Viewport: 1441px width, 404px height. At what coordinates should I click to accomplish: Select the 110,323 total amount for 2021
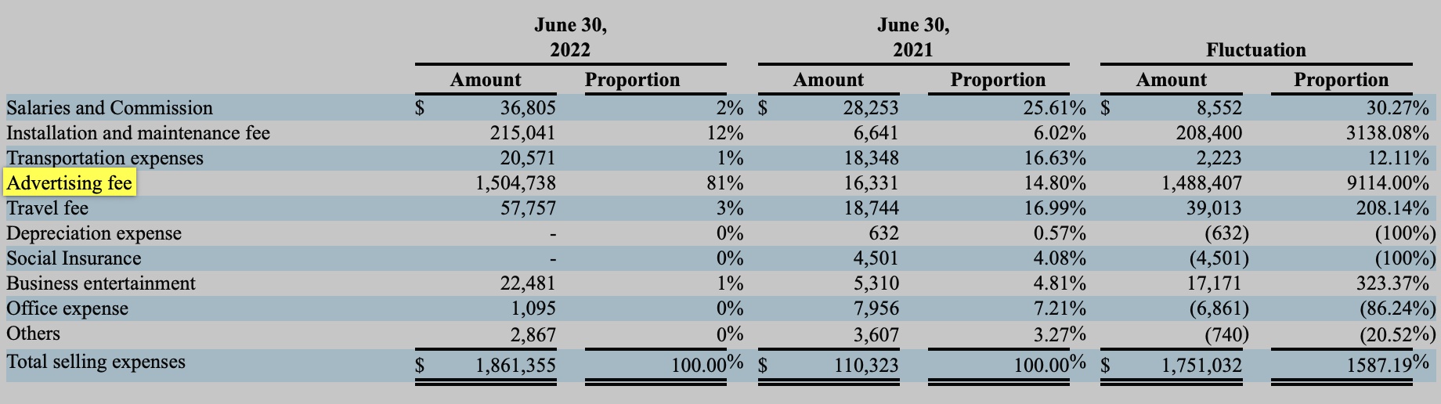(865, 366)
